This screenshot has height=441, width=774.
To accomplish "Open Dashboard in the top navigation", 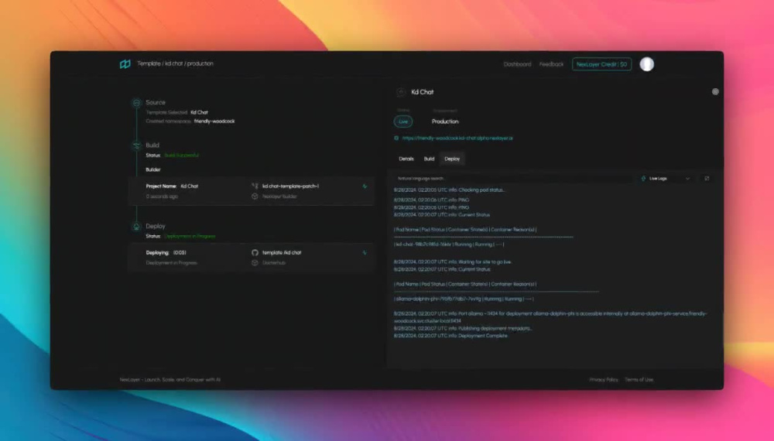I will 517,64.
